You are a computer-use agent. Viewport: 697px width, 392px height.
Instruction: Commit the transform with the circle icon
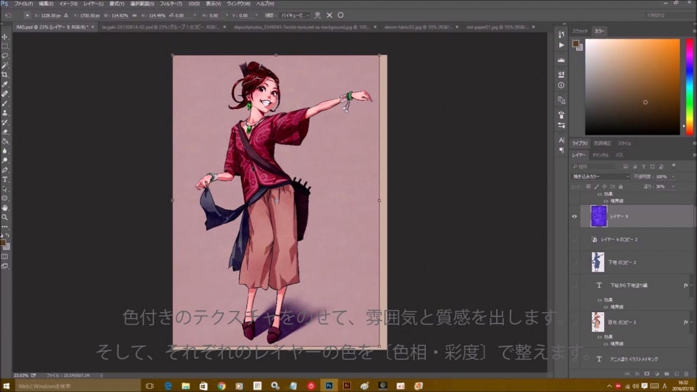(341, 15)
